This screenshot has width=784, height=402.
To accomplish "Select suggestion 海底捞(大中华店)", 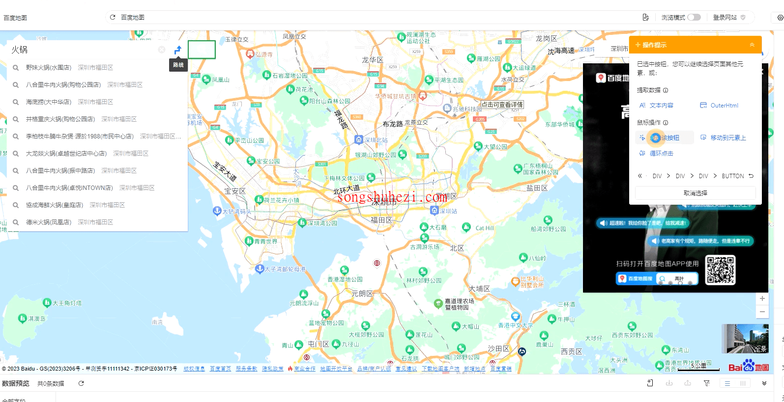I will (x=97, y=102).
